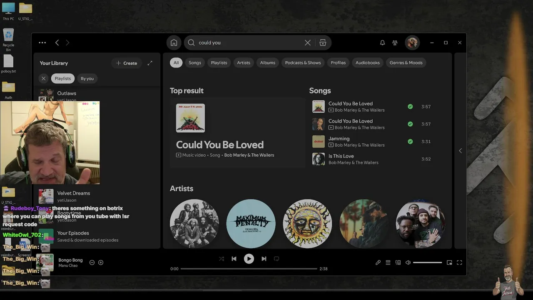
Task: Open the Friend Activity icon
Action: (x=395, y=42)
